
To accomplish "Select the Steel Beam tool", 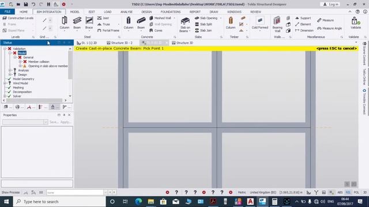I will (x=77, y=23).
